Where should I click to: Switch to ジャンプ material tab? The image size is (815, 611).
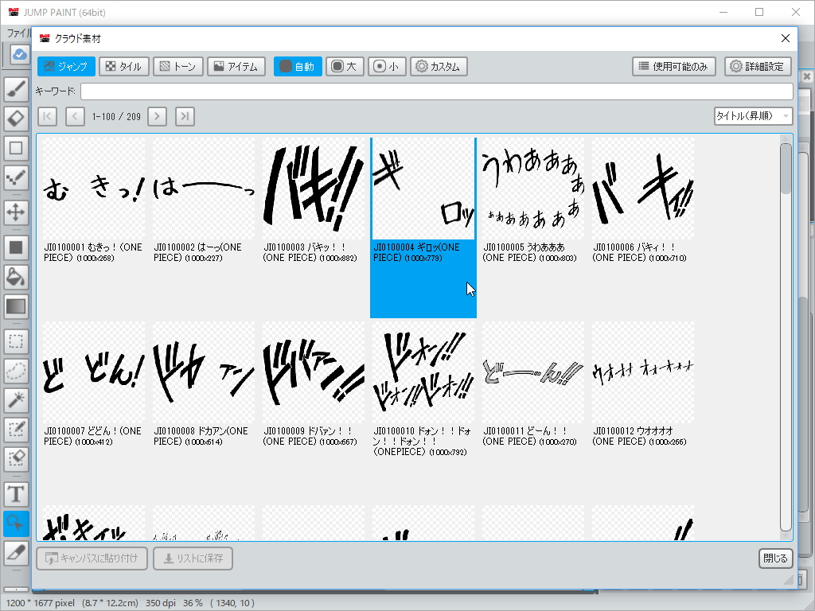pyautogui.click(x=66, y=67)
